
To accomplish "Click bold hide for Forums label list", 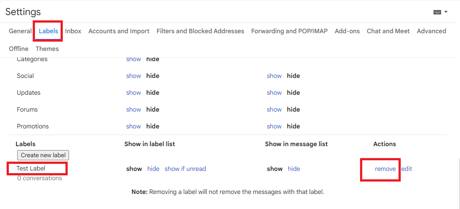I will (x=153, y=109).
